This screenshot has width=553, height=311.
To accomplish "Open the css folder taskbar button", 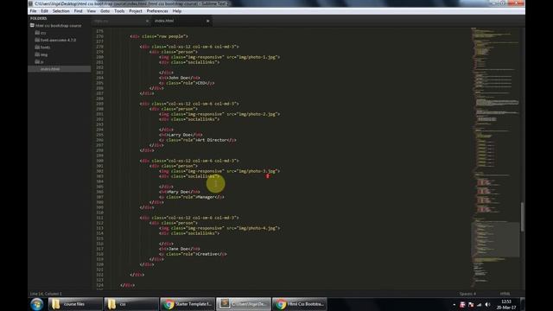I will point(130,304).
